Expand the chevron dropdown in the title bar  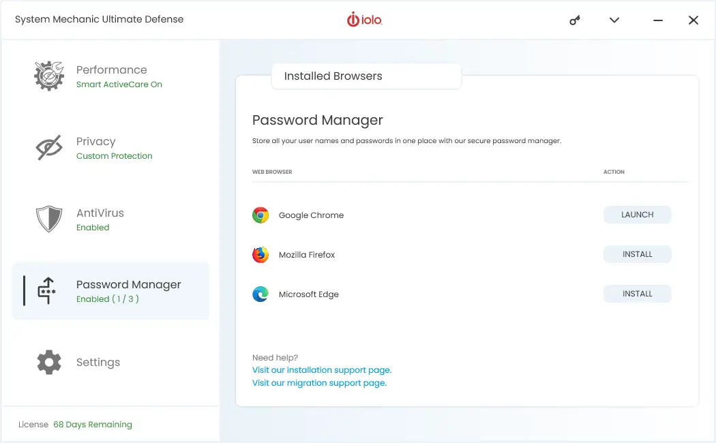tap(614, 20)
